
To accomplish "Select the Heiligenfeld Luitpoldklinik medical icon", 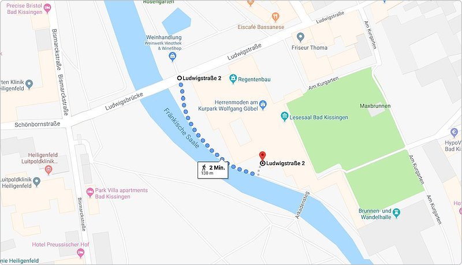I will tap(49, 170).
